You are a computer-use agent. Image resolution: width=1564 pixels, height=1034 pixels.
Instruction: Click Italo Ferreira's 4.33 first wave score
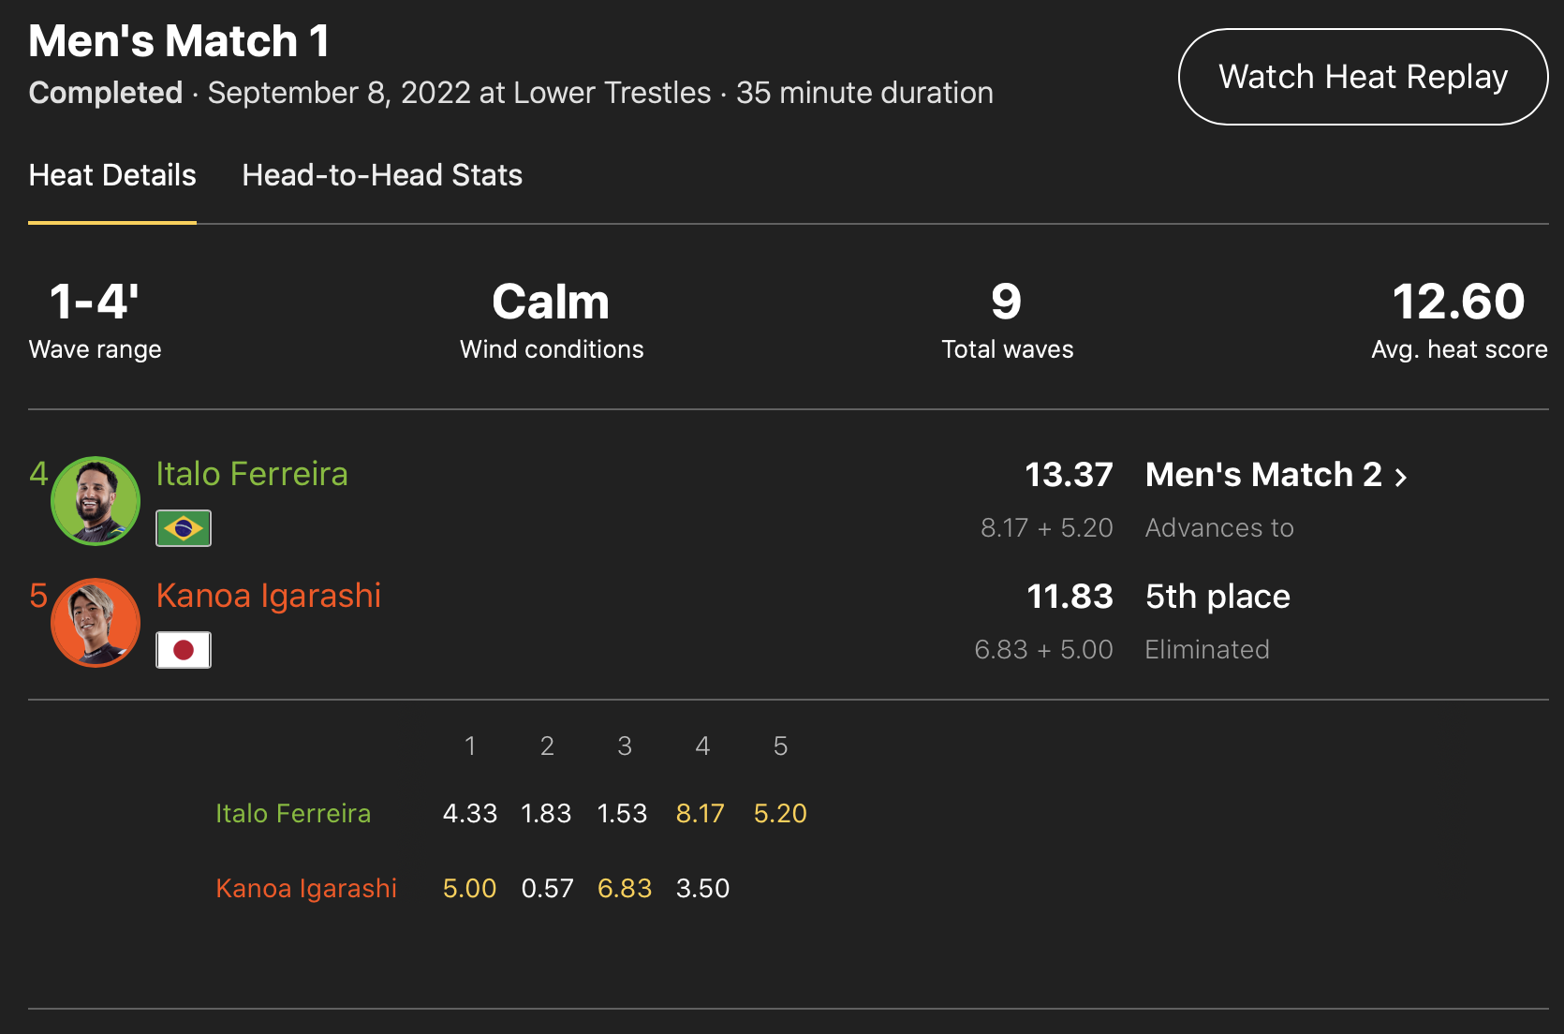(469, 813)
